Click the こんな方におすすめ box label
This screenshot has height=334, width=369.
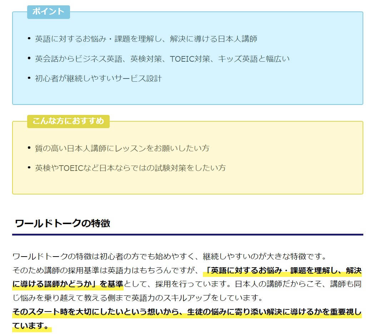[68, 121]
